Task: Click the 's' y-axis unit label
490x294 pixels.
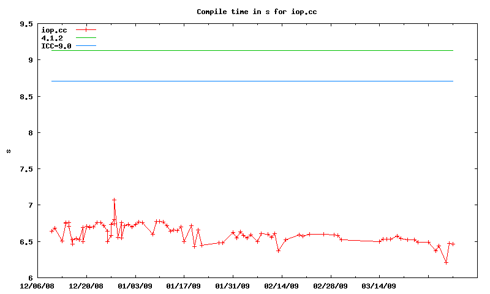Action: pos(8,151)
